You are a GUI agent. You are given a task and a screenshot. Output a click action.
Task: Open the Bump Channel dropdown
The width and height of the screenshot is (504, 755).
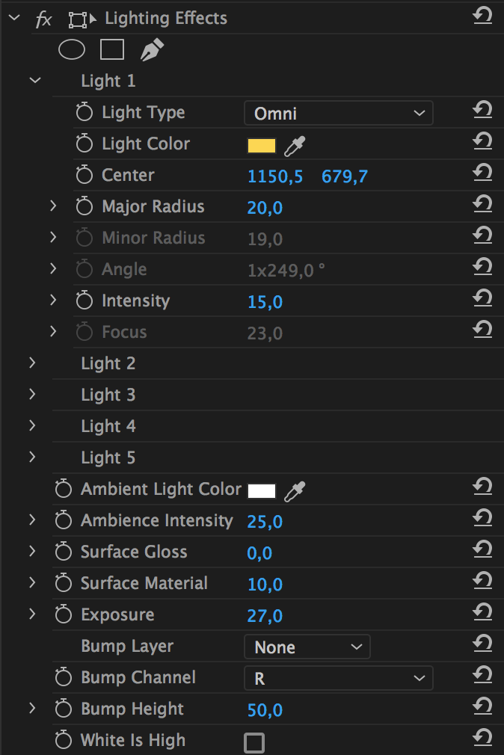point(338,678)
